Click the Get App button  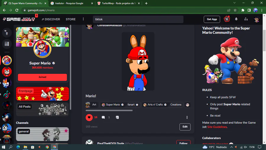point(212,19)
